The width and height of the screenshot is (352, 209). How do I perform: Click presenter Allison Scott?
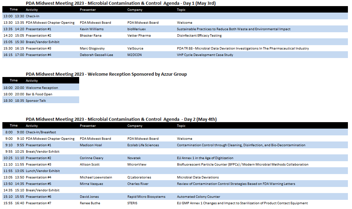point(90,165)
